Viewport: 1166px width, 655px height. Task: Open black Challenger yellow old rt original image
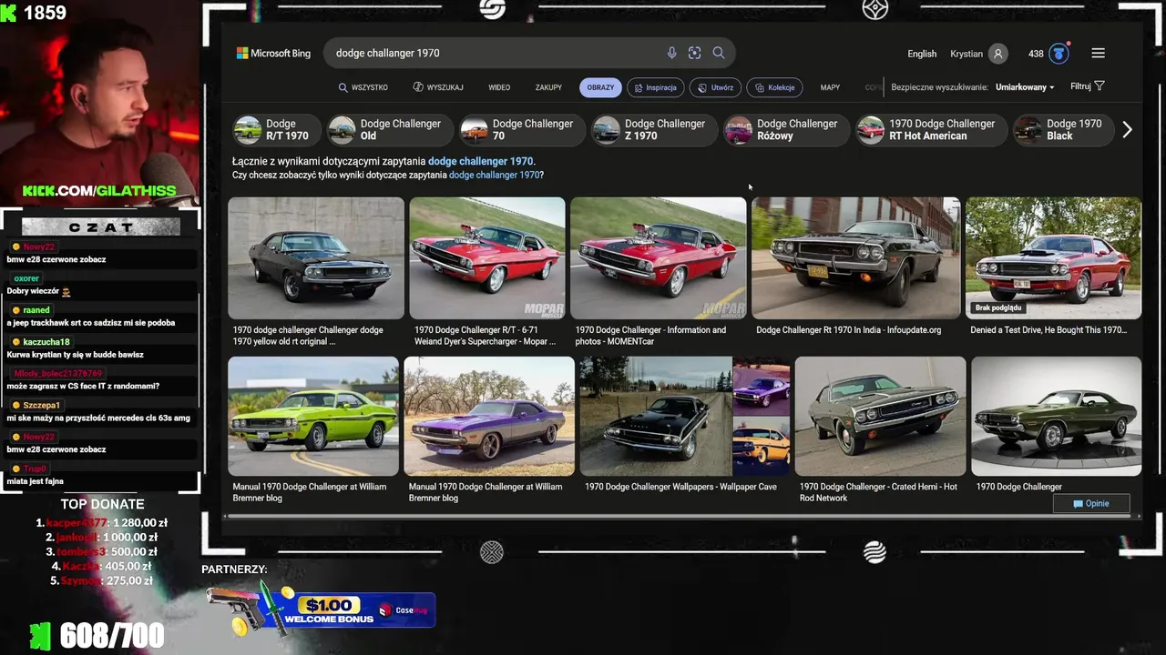(316, 258)
